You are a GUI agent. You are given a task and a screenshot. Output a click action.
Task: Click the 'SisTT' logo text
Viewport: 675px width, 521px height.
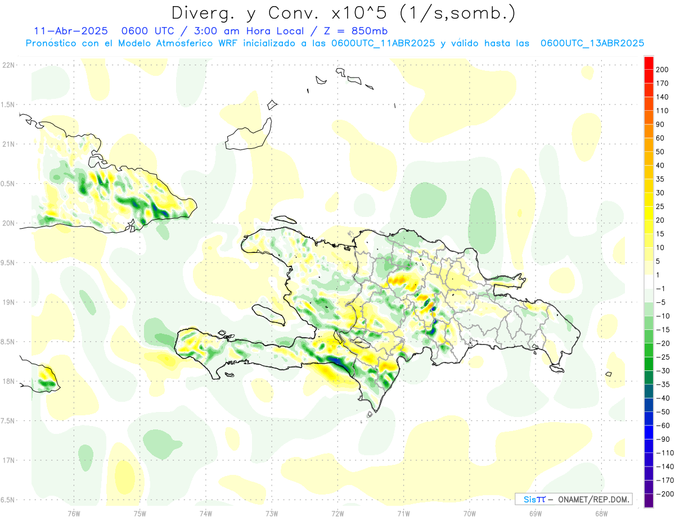534,500
